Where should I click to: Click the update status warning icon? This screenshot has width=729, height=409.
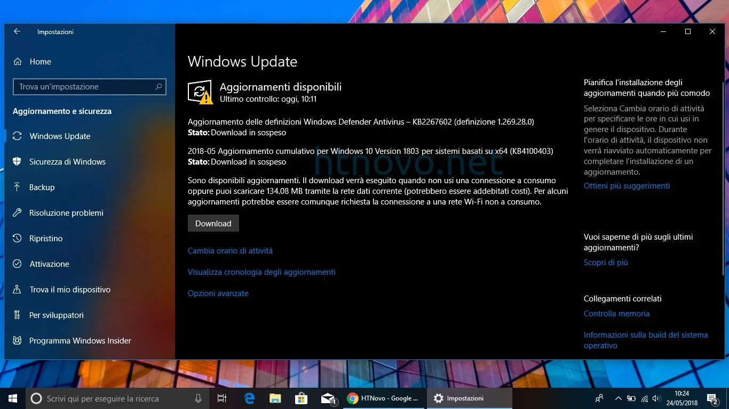click(200, 92)
